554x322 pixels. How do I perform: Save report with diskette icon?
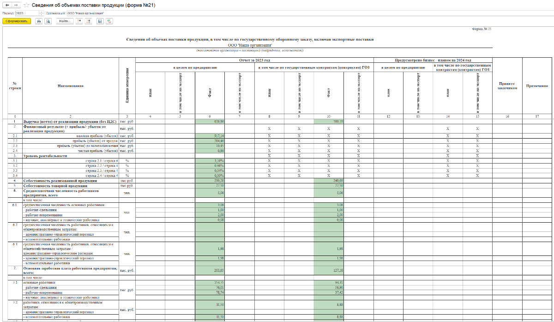[x=100, y=21]
